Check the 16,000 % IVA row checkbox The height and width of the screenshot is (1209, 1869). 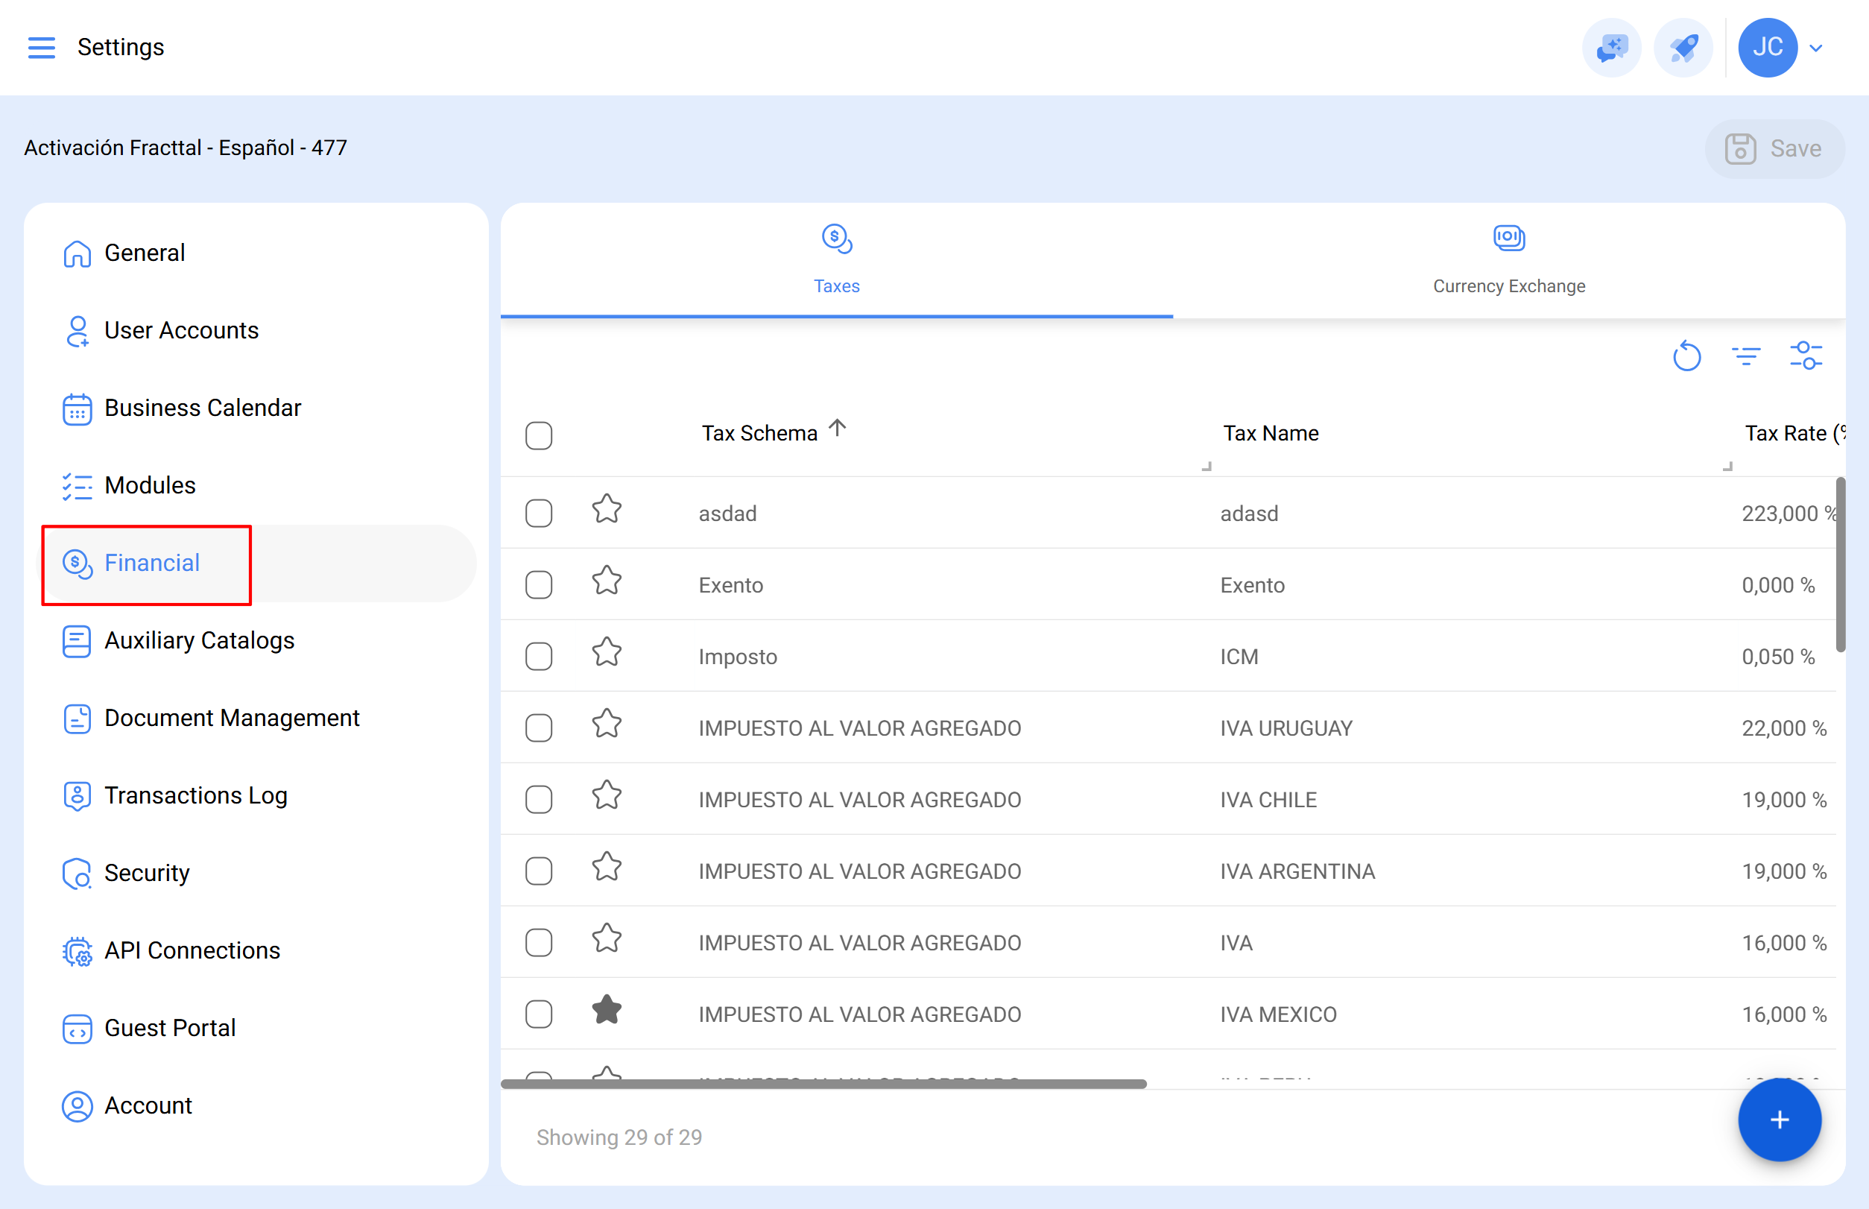[539, 943]
